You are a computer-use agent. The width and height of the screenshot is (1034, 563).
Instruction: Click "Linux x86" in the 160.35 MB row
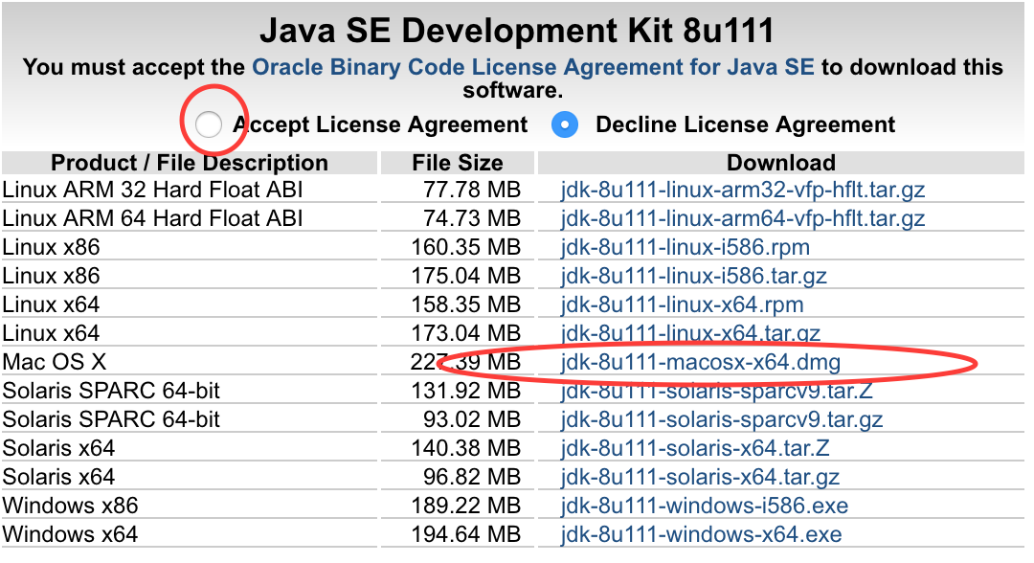click(x=51, y=247)
